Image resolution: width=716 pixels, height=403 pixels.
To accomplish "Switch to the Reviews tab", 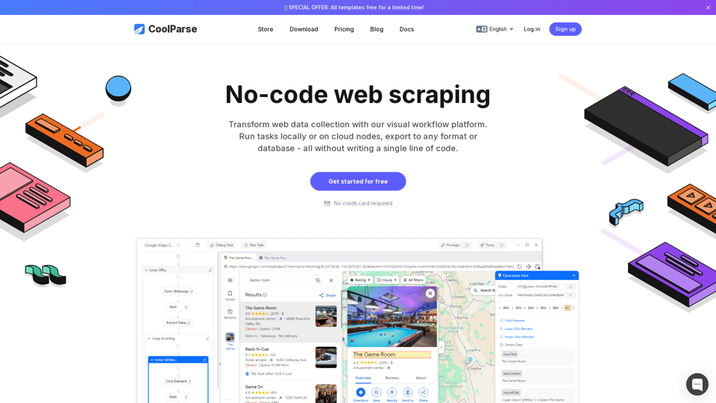I will tap(392, 378).
